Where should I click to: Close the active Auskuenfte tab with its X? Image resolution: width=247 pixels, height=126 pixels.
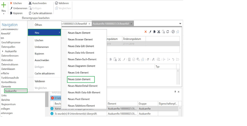[x=131, y=24]
